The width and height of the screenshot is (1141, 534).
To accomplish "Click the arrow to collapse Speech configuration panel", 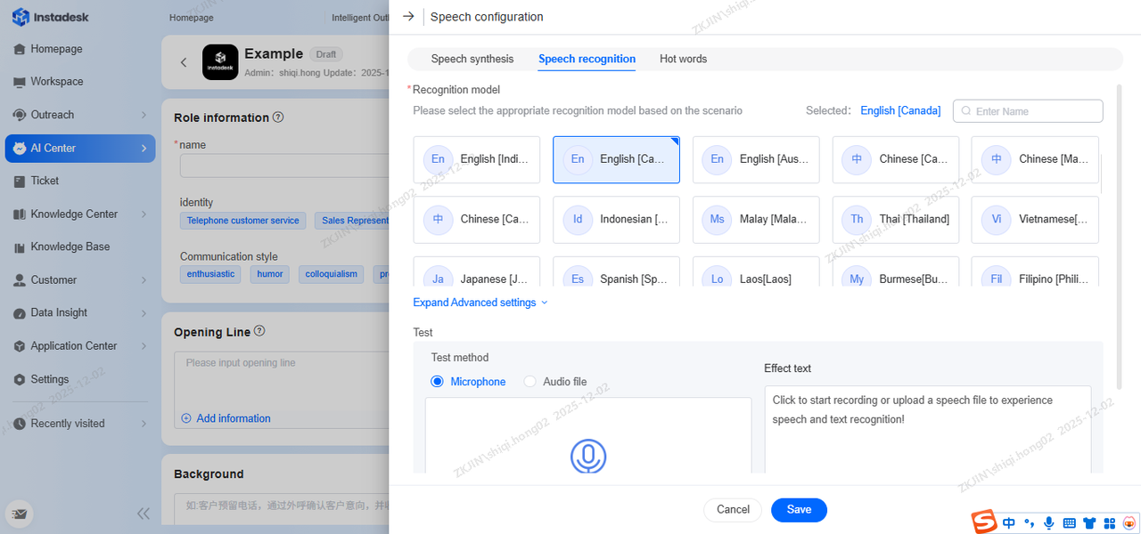I will (x=408, y=17).
